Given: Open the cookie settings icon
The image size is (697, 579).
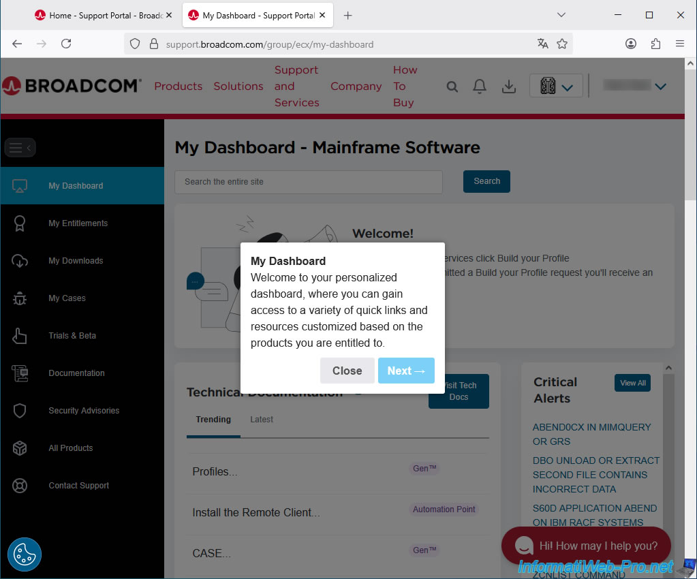Looking at the screenshot, I should (x=25, y=554).
